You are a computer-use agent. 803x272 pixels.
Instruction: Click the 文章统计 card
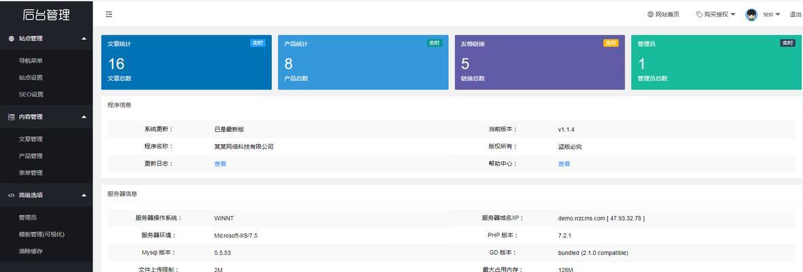(187, 63)
